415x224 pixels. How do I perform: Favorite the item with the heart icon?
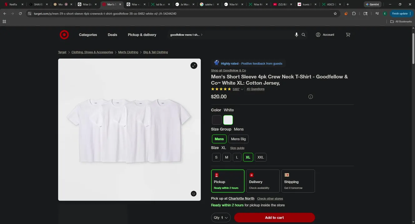[x=194, y=194]
